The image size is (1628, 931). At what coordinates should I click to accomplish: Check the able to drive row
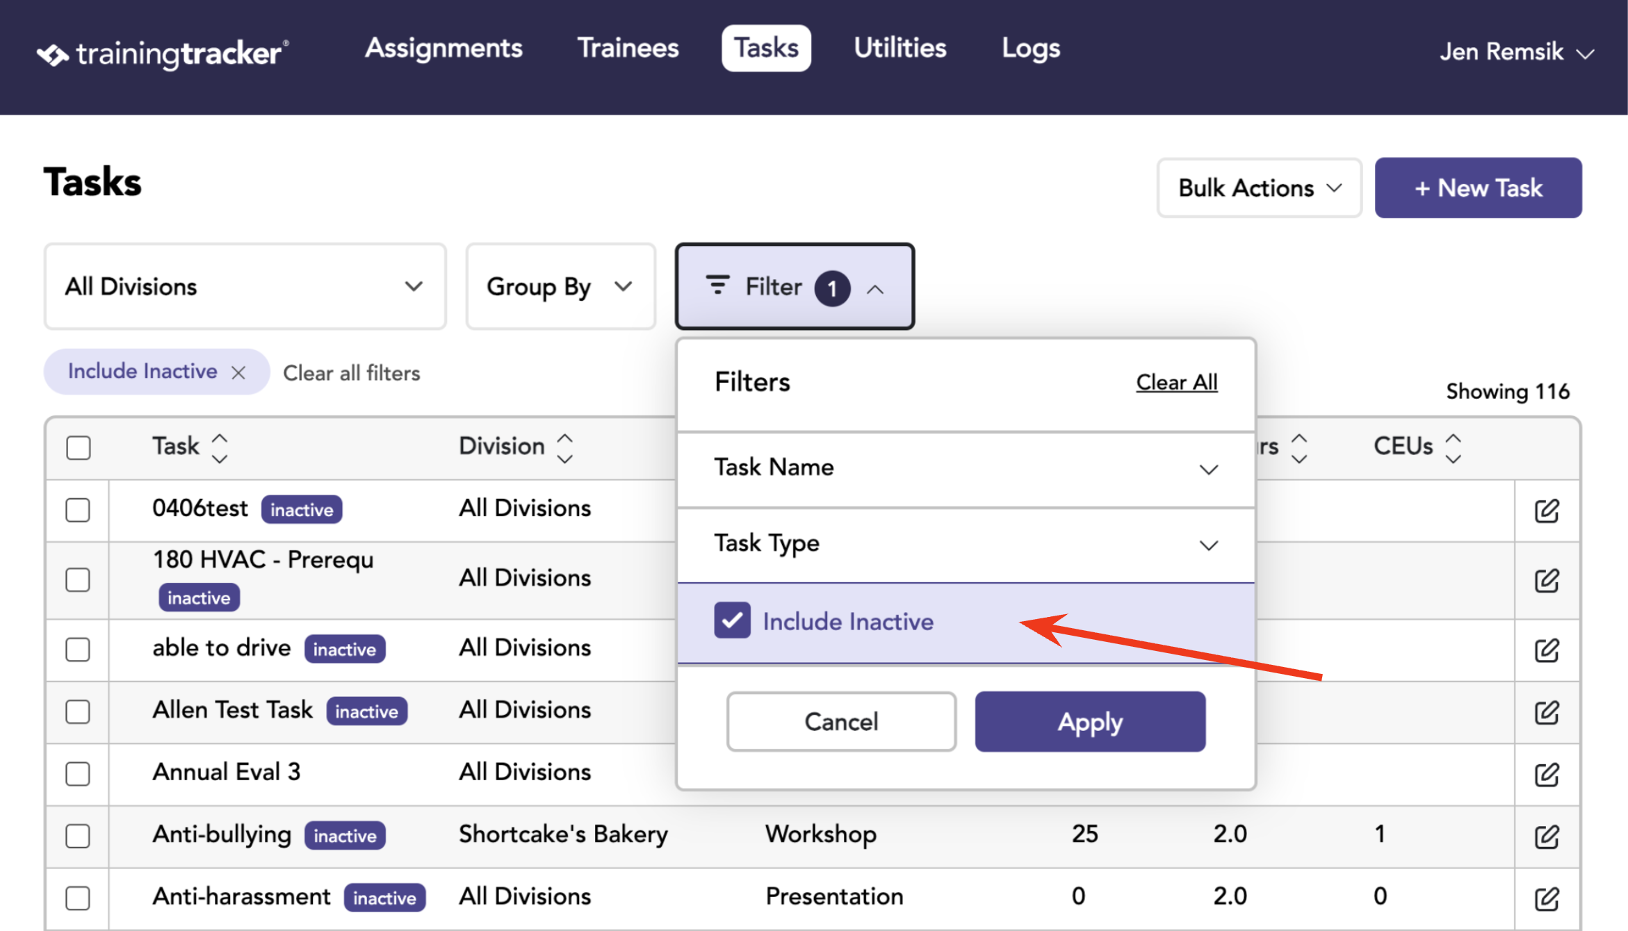point(78,649)
